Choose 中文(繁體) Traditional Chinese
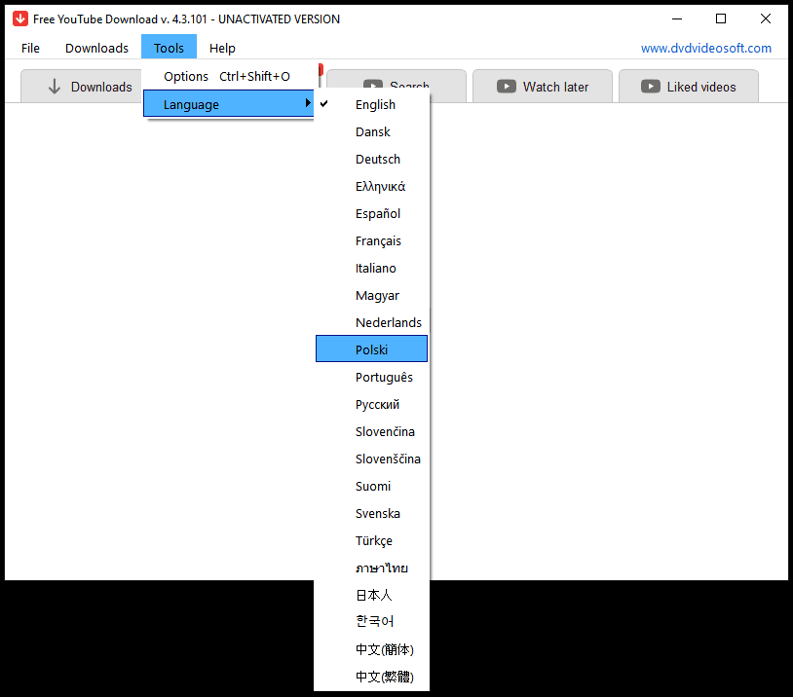Image resolution: width=793 pixels, height=697 pixels. pyautogui.click(x=372, y=677)
